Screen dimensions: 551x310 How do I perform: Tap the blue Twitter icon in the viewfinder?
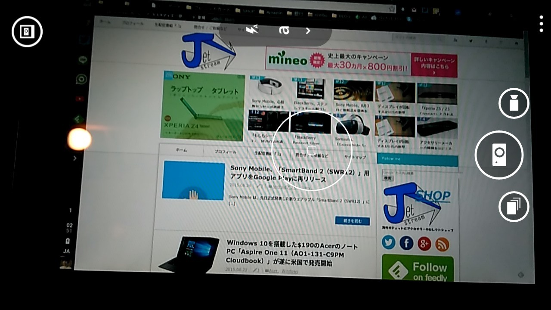click(388, 243)
